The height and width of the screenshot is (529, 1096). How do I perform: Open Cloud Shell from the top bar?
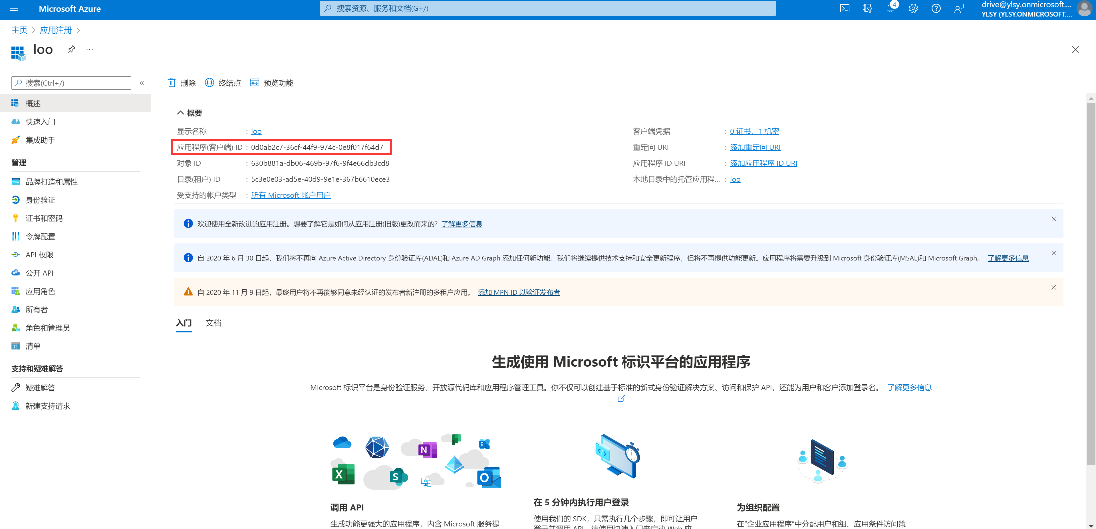(845, 9)
